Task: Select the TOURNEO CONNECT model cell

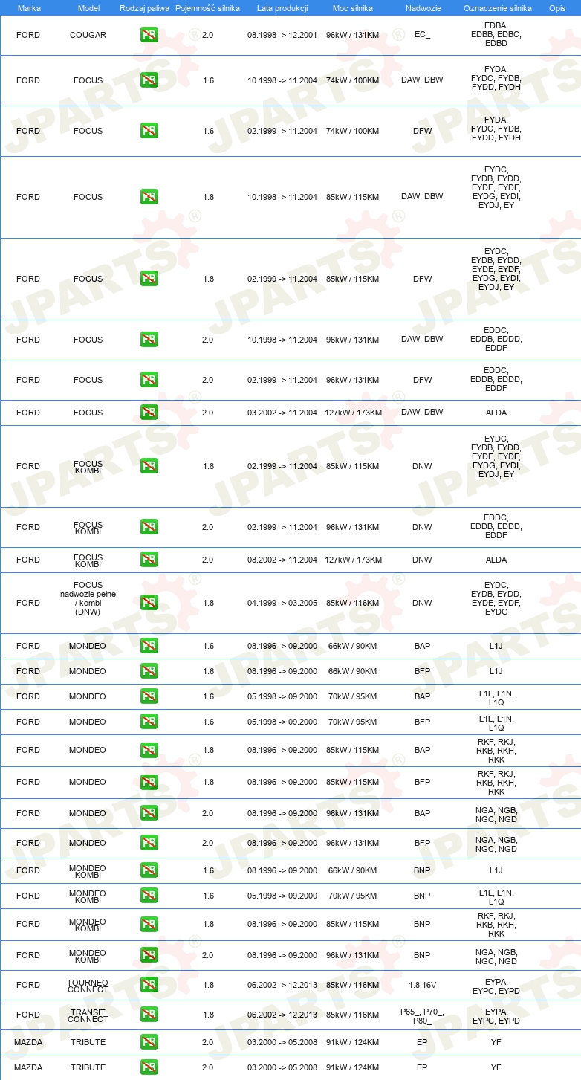Action: point(88,986)
